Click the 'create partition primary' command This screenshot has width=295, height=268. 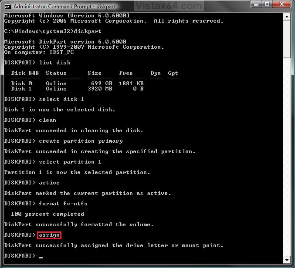[x=81, y=141]
